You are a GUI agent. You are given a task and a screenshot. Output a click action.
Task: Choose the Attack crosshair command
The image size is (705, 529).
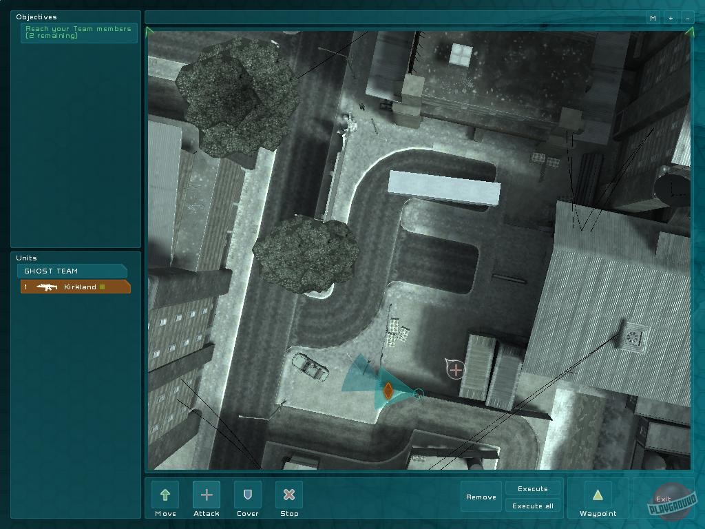coord(207,495)
